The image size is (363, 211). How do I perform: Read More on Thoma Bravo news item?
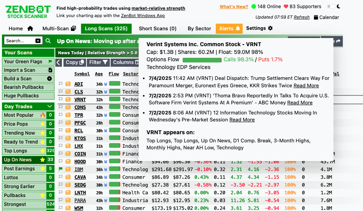point(300,103)
